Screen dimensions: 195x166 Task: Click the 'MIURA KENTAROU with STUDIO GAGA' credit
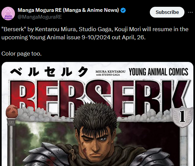[x=110, y=73]
